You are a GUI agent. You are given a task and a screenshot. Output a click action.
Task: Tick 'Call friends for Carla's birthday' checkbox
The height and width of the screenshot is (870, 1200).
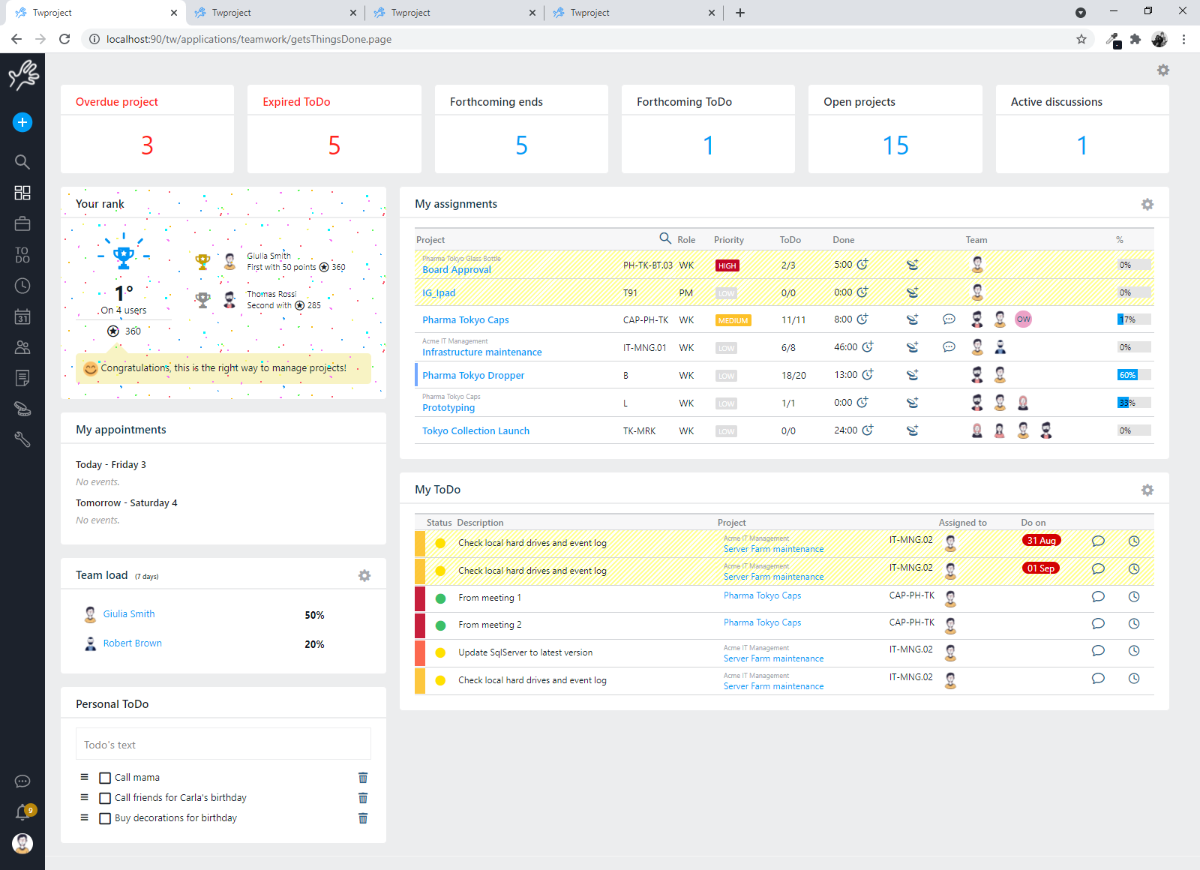click(x=105, y=798)
